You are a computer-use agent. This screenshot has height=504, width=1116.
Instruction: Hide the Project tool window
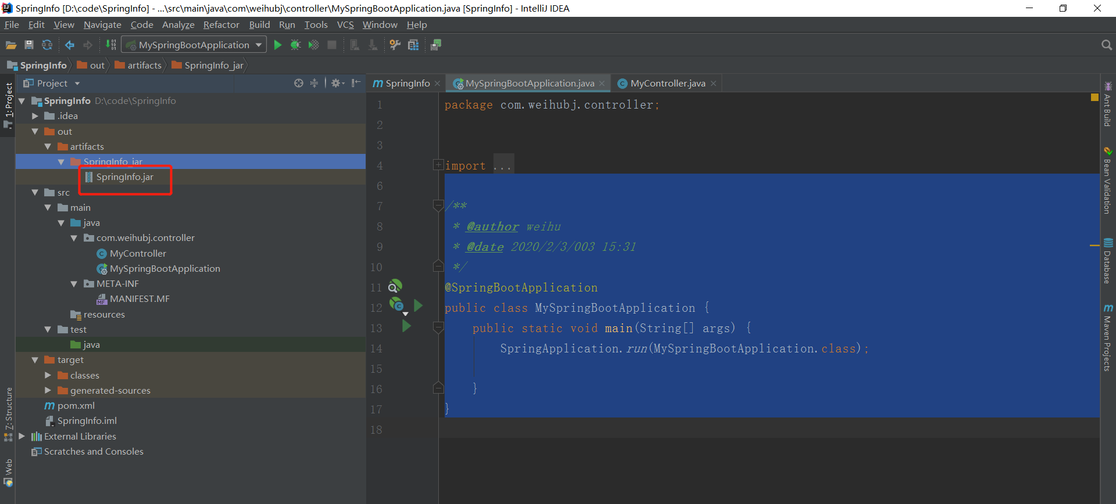coord(356,83)
